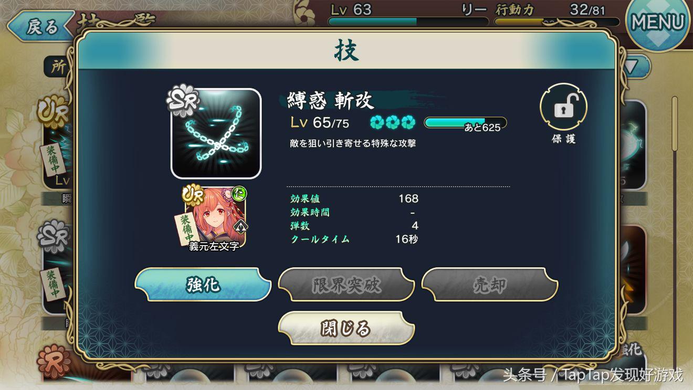This screenshot has width=693, height=390.
Task: Tap the skill experience progress bar
Action: (465, 123)
